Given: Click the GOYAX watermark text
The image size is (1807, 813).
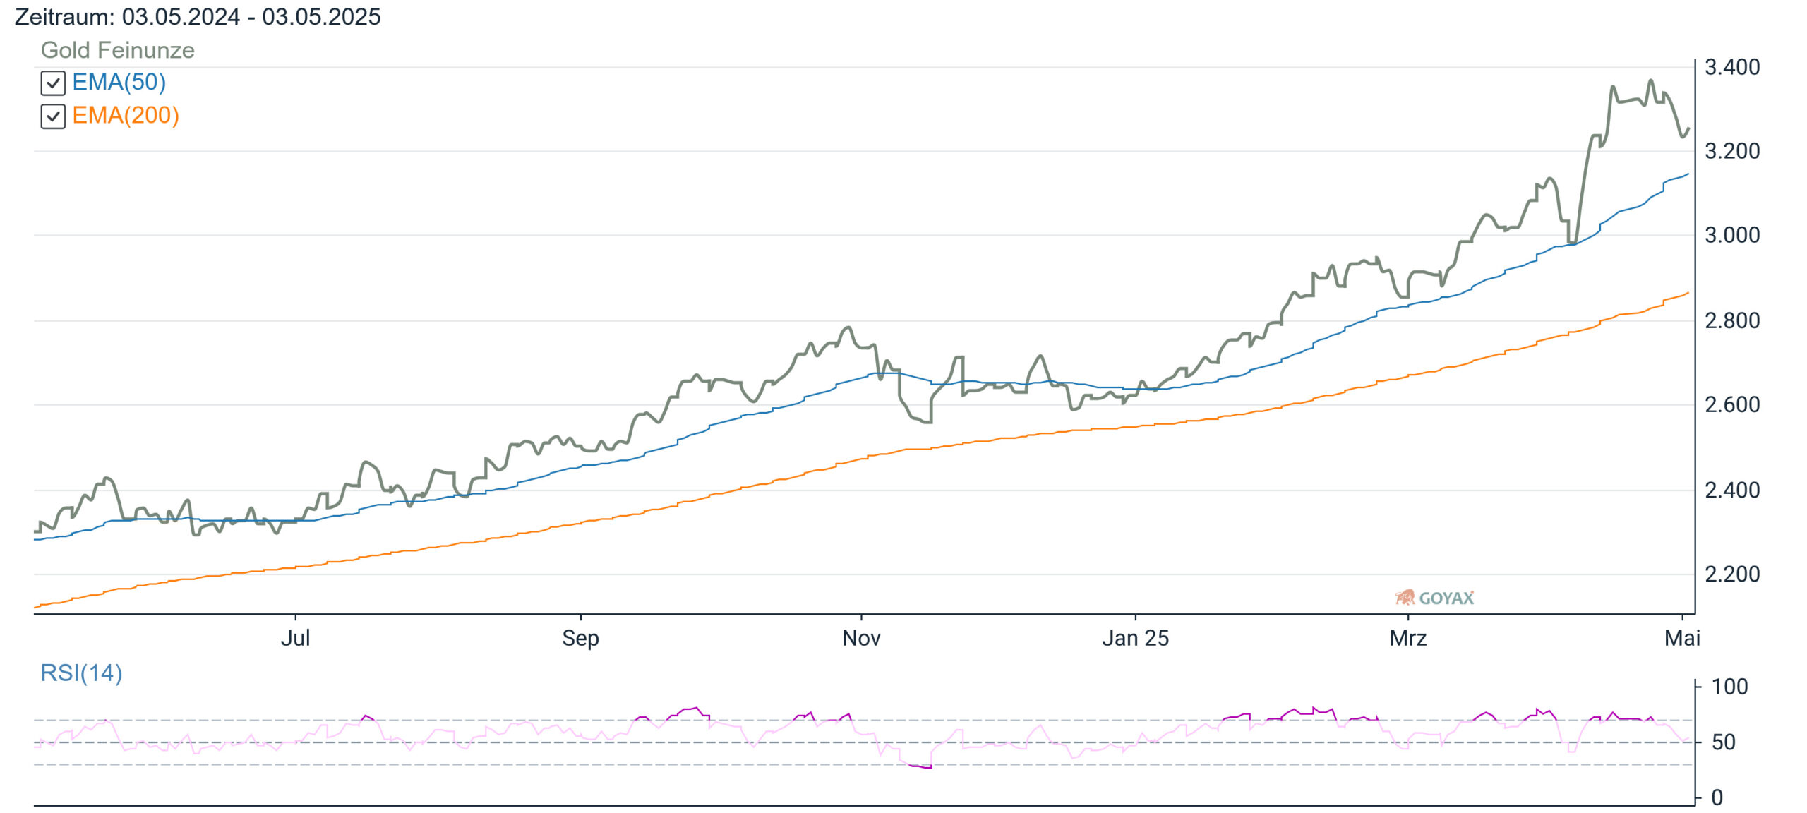Looking at the screenshot, I should (1446, 598).
